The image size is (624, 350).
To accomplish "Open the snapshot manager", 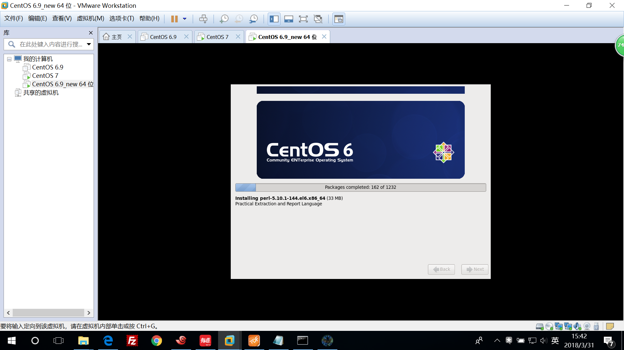I will [253, 19].
